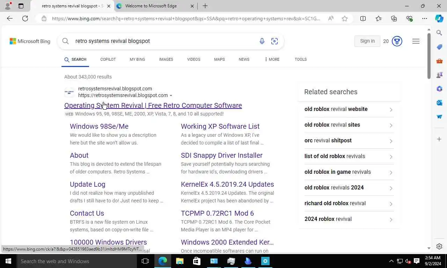Open split screen view

tap(363, 18)
